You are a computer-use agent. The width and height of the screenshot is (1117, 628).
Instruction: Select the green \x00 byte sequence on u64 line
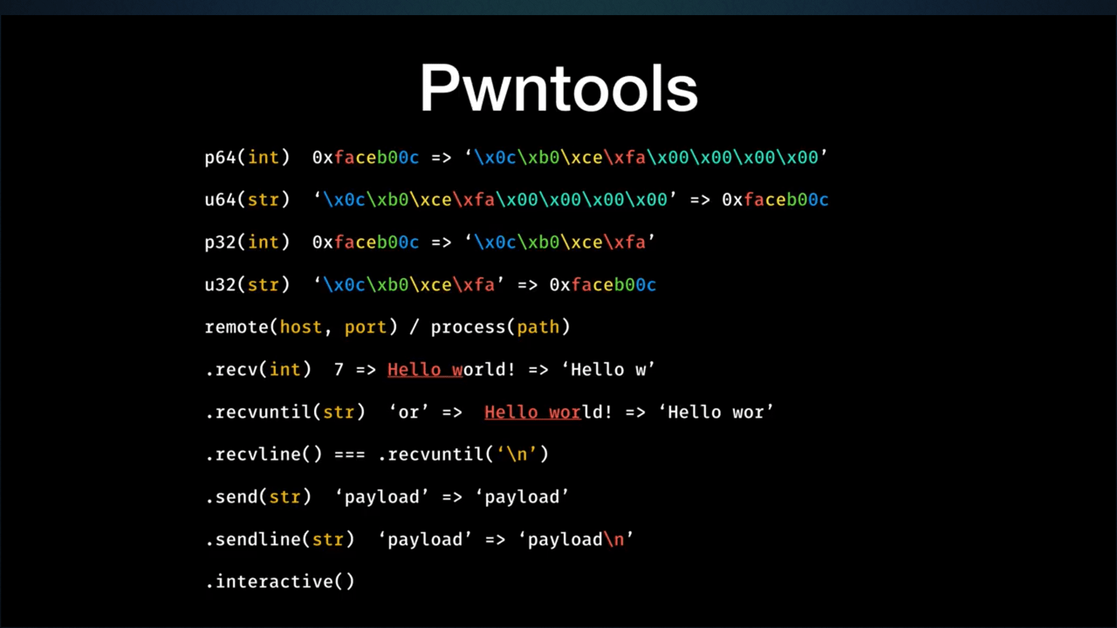tap(582, 199)
